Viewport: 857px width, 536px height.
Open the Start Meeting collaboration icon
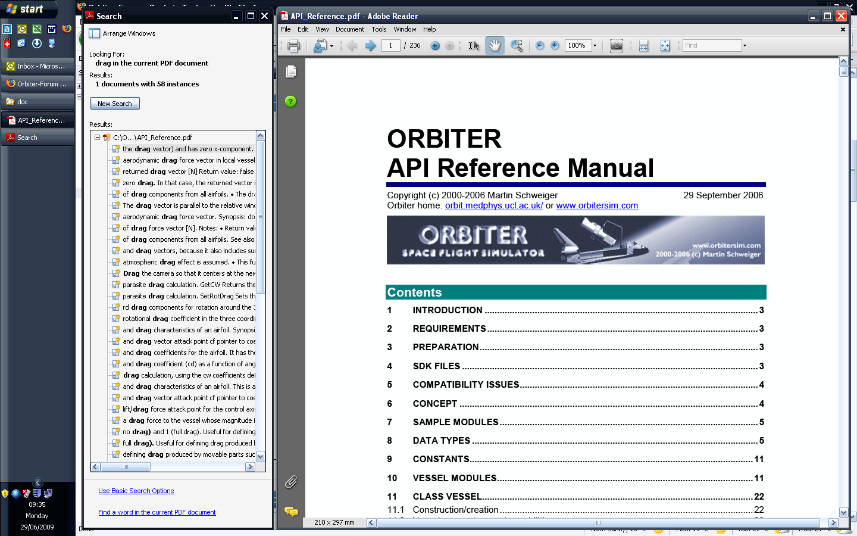pyautogui.click(x=320, y=46)
